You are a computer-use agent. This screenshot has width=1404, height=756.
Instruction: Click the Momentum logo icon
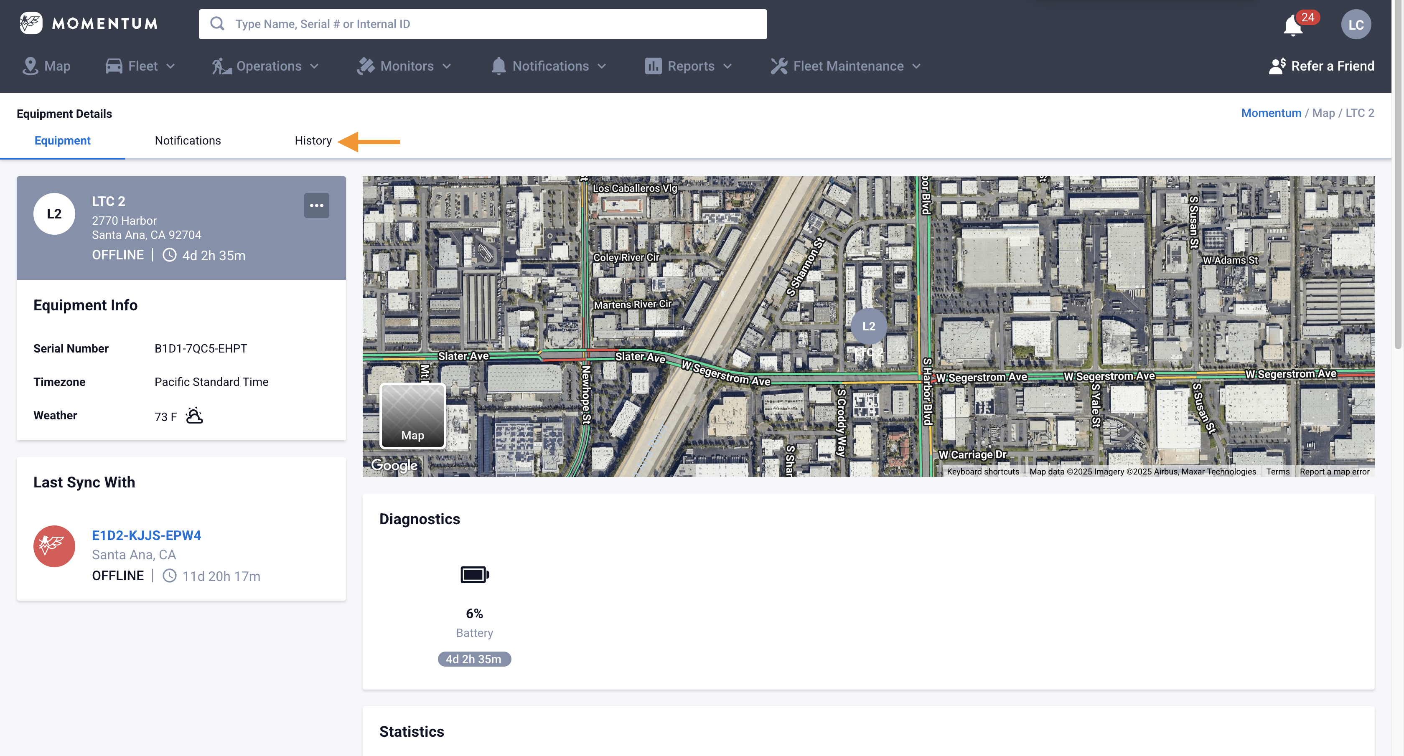click(x=31, y=23)
